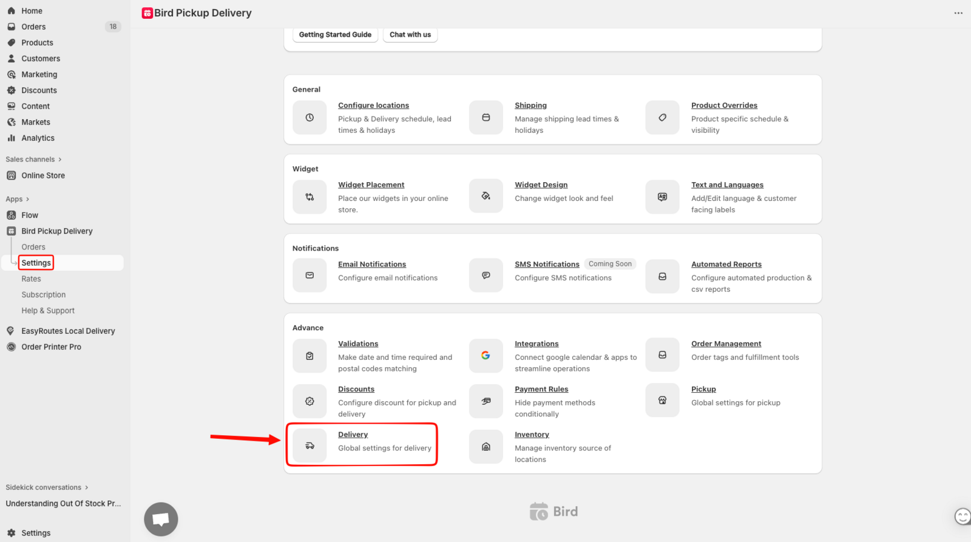Click the Automated Reports inbox icon
Viewport: 971px width, 542px height.
[x=662, y=276]
